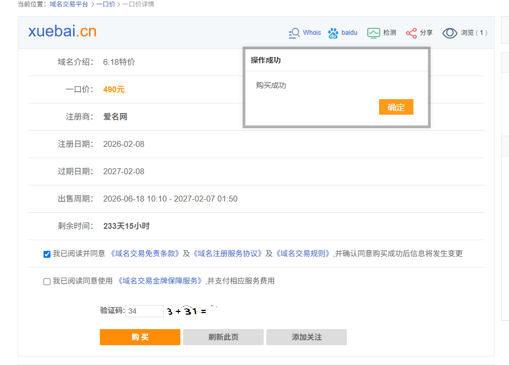This screenshot has height=365, width=509.
Task: Click the 浏览 eye icon
Action: point(450,33)
